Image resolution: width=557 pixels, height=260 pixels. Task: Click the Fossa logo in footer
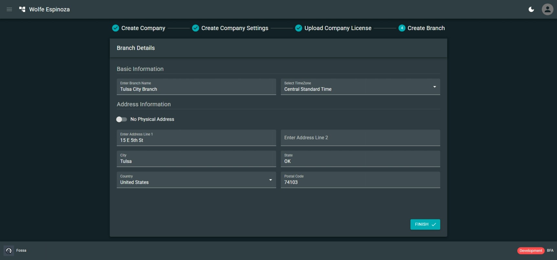[x=9, y=251]
